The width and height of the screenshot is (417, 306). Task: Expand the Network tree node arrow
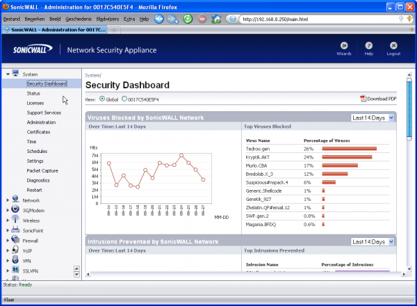coord(8,200)
